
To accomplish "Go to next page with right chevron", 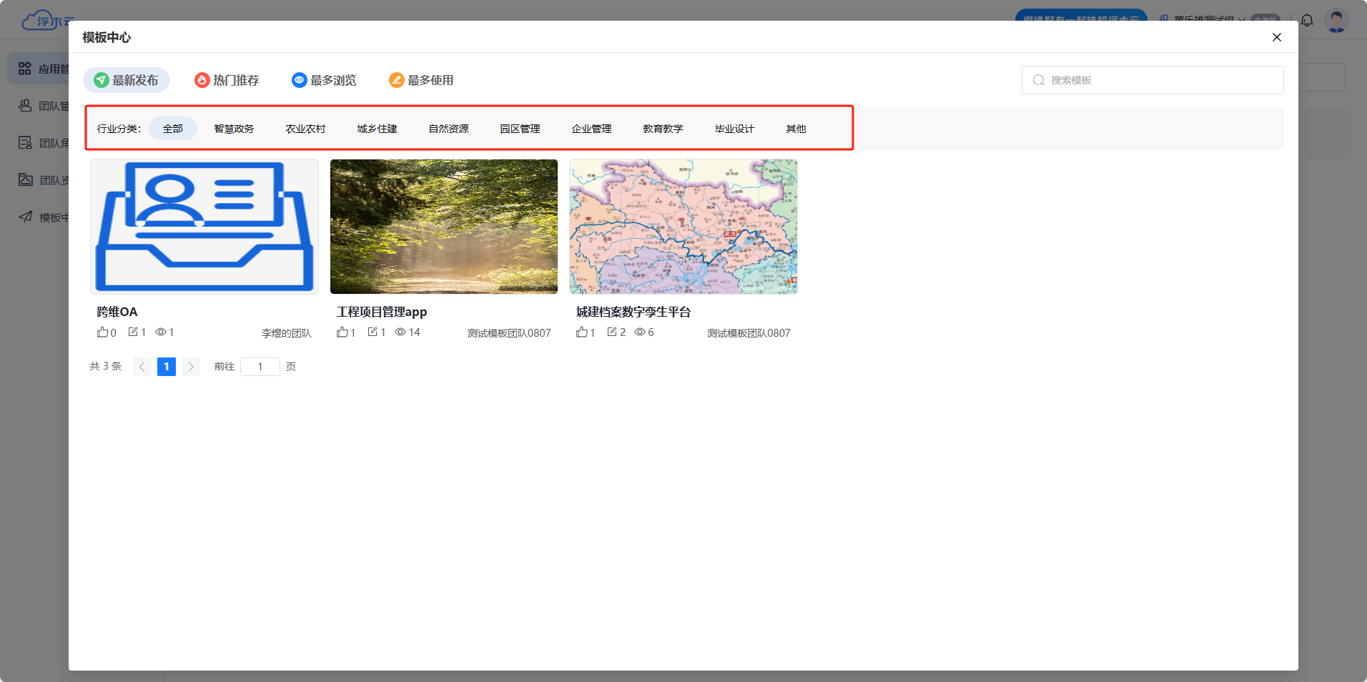I will tap(191, 367).
